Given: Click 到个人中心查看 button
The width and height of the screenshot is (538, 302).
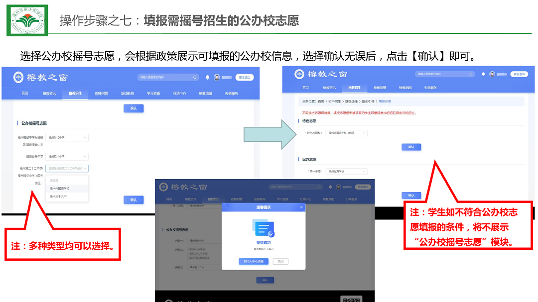Looking at the screenshot, I should point(253,261).
